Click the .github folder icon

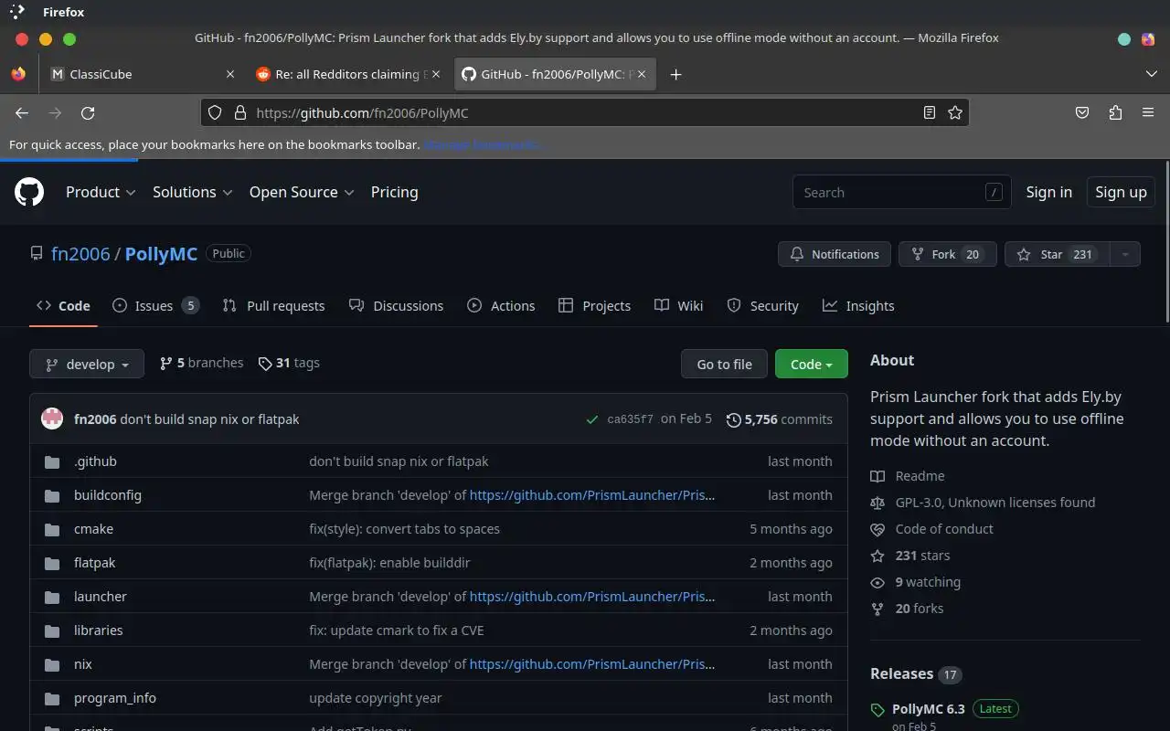pos(52,461)
